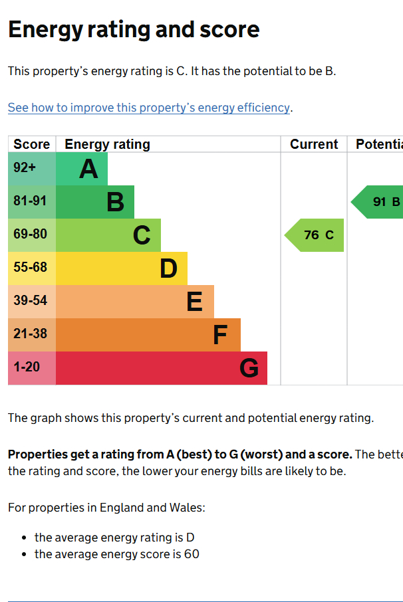This screenshot has width=403, height=602.
Task: Select the 21-38 score range cell
Action: pyautogui.click(x=32, y=335)
